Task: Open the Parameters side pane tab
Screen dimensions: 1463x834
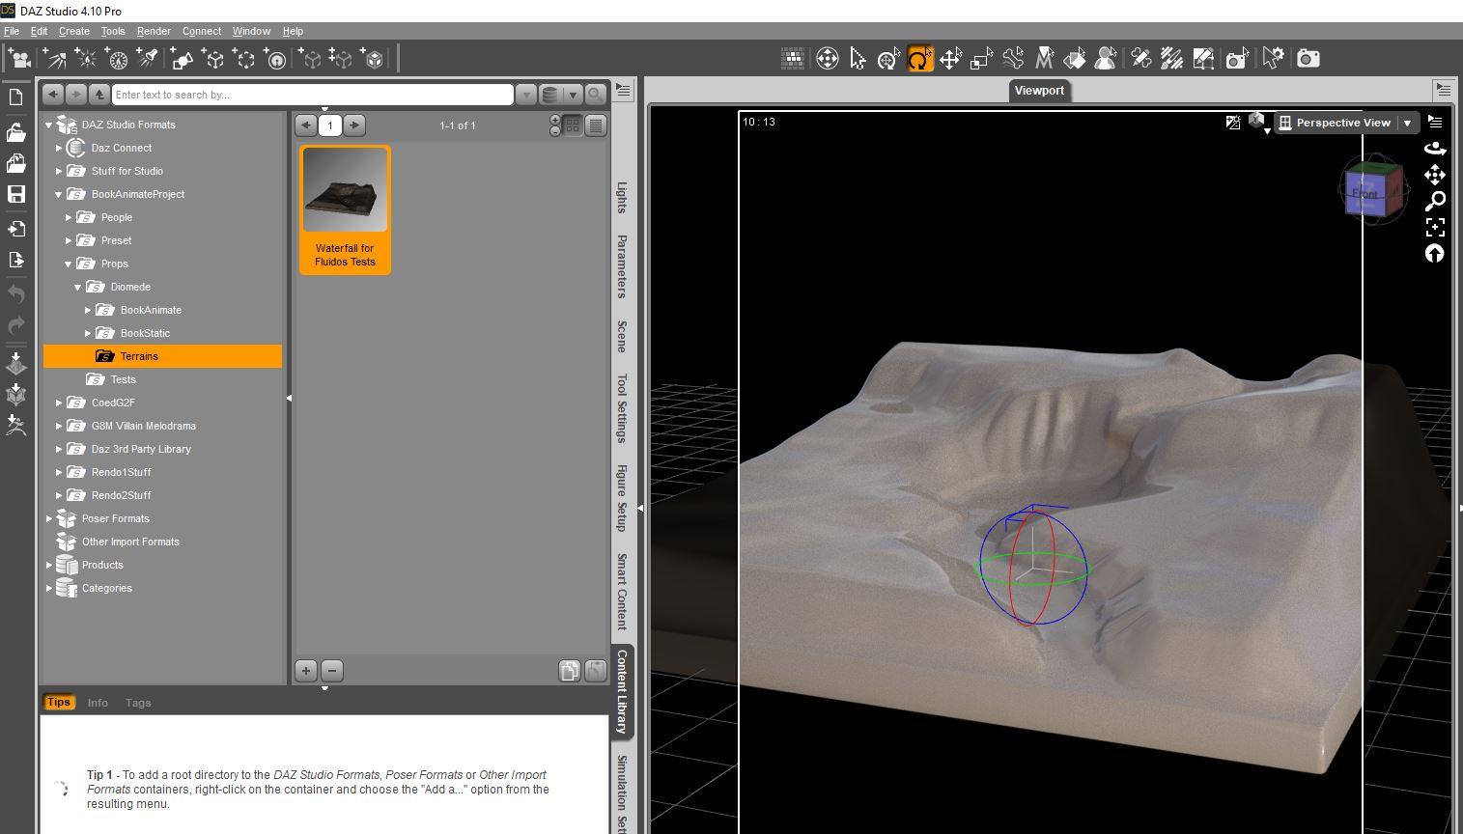Action: 622,266
